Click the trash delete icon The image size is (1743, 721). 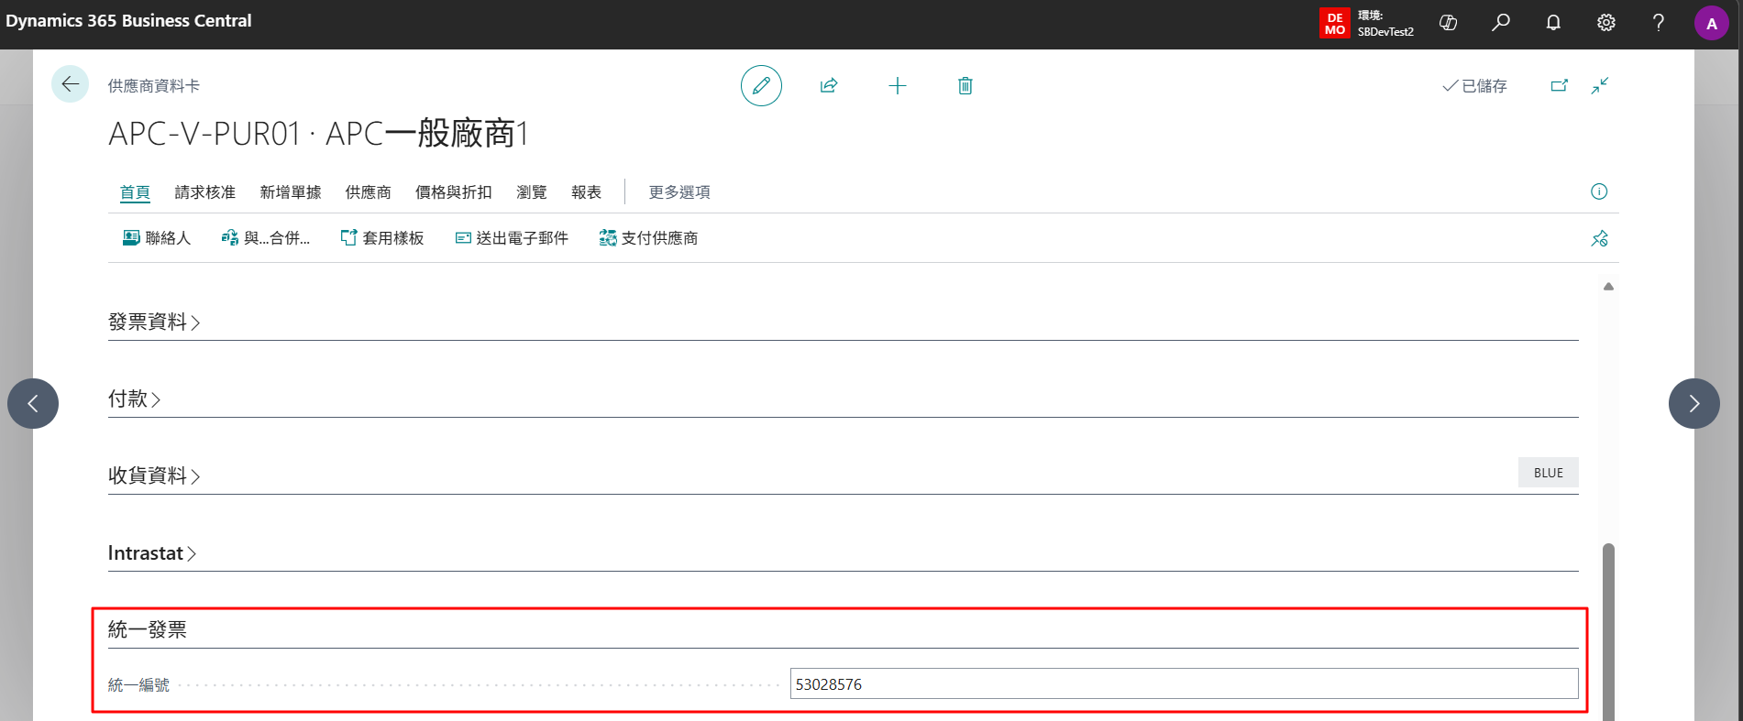pyautogui.click(x=965, y=85)
